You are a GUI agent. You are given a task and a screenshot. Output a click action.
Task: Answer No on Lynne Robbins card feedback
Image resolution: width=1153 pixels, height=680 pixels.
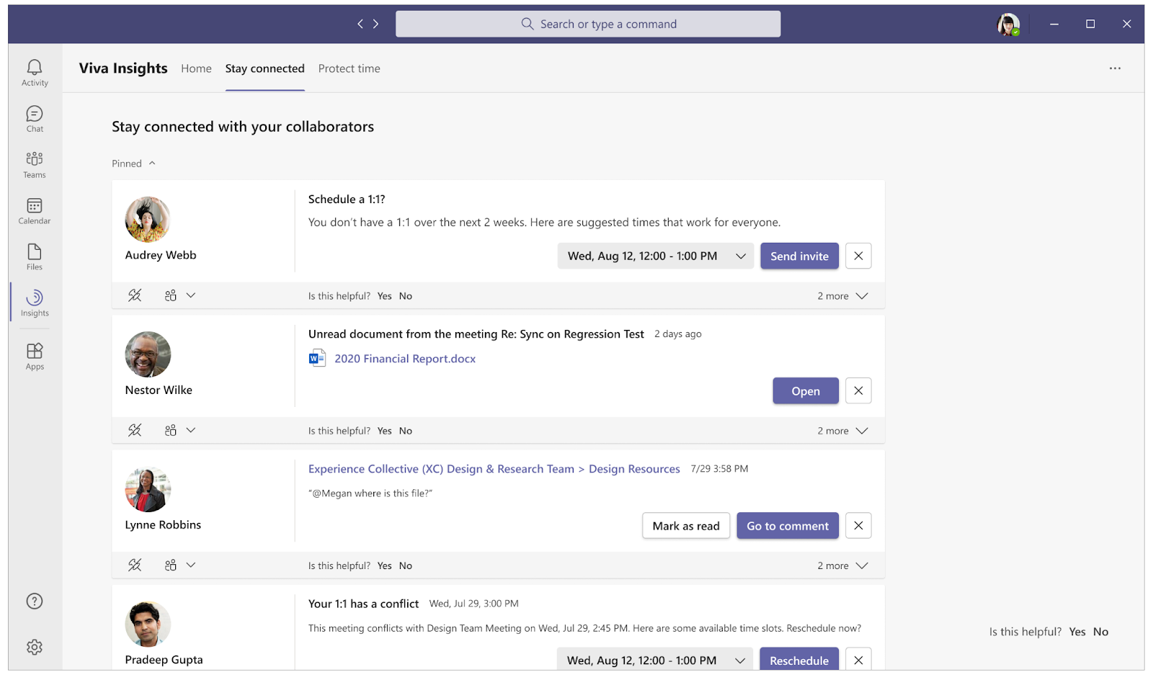[406, 565]
